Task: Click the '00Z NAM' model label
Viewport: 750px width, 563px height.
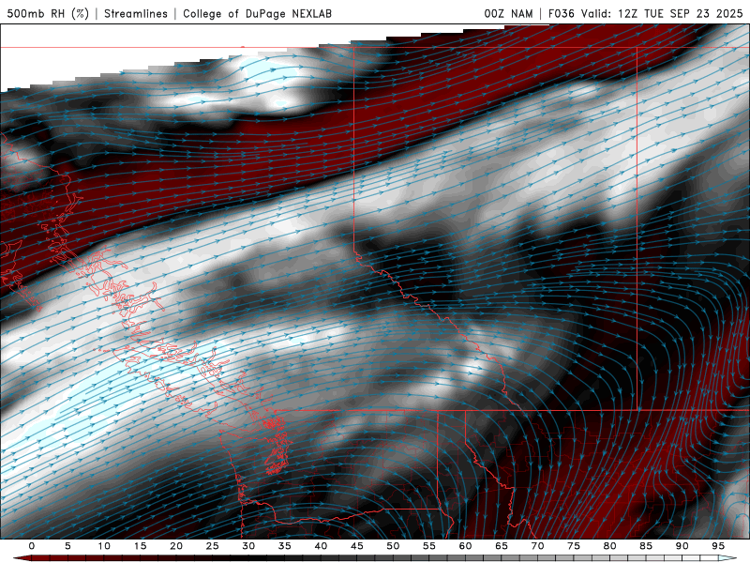Action: pos(508,14)
